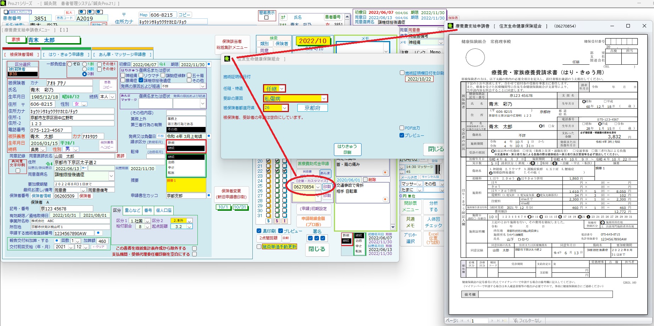The image size is (654, 326).
Task: Uncheck the 頸椎捻挫後遺症 checkbox
Action: point(141,80)
